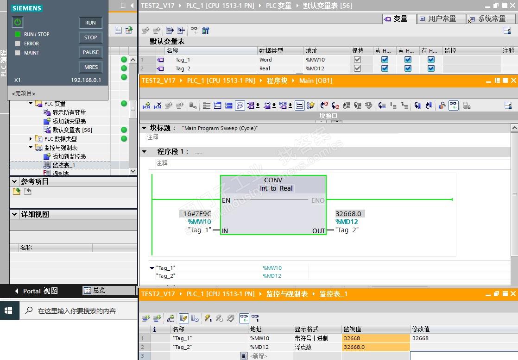This screenshot has width=518, height=360.
Task: Click the STOP button on CPU panel
Action: pyautogui.click(x=90, y=37)
